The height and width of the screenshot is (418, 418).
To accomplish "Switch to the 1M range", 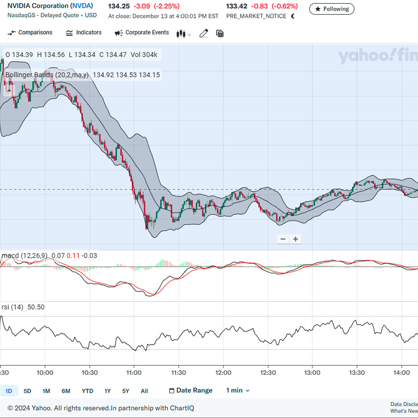I will tap(46, 391).
